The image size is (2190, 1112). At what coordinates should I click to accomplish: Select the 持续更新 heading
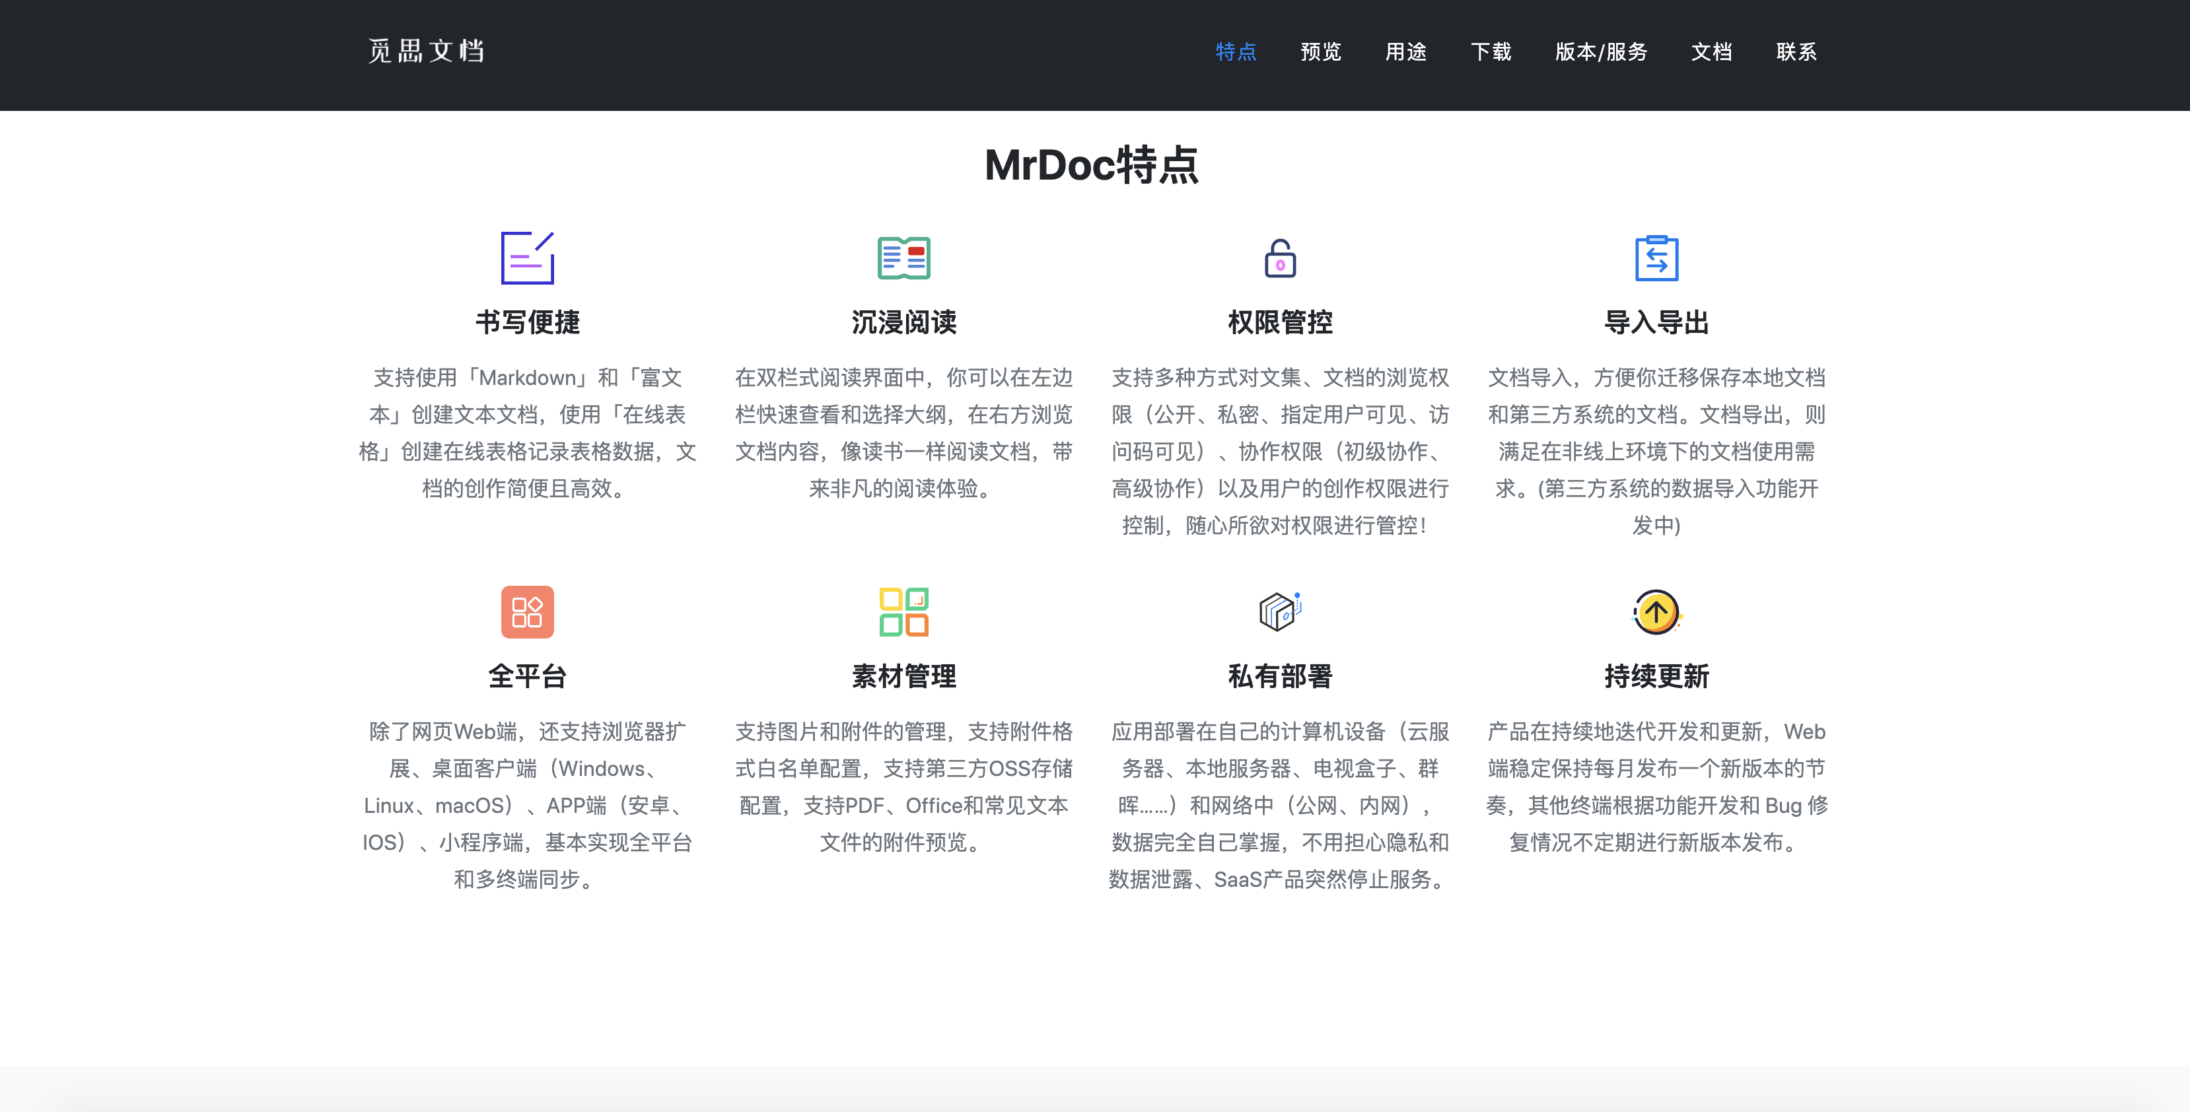tap(1656, 677)
